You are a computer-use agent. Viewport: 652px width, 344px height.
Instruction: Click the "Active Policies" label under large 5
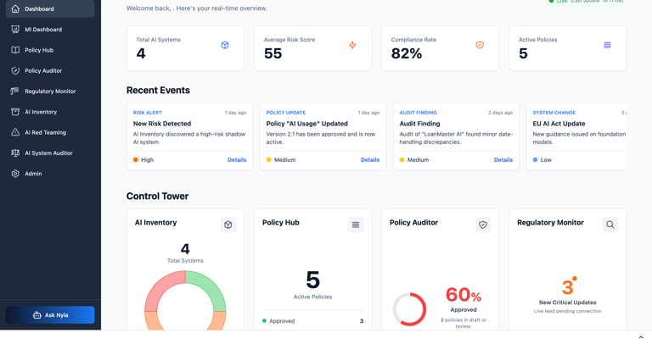(x=312, y=297)
